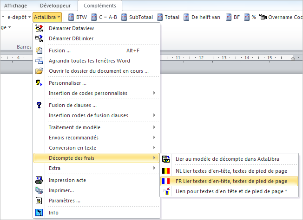
Task: Click the Totaal toolbar button label
Action: click(x=172, y=17)
